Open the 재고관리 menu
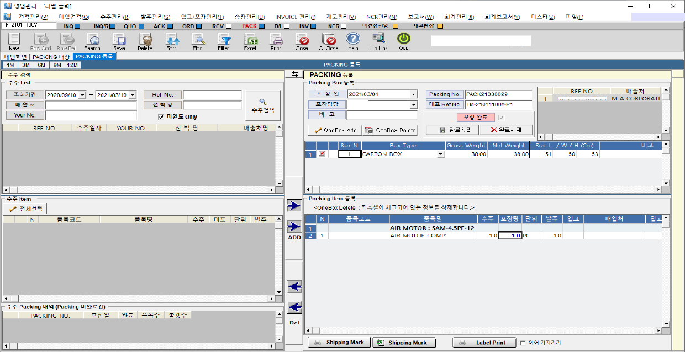Image resolution: width=685 pixels, height=352 pixels. click(x=341, y=17)
